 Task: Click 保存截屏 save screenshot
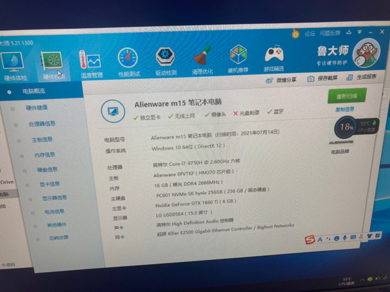click(x=322, y=78)
